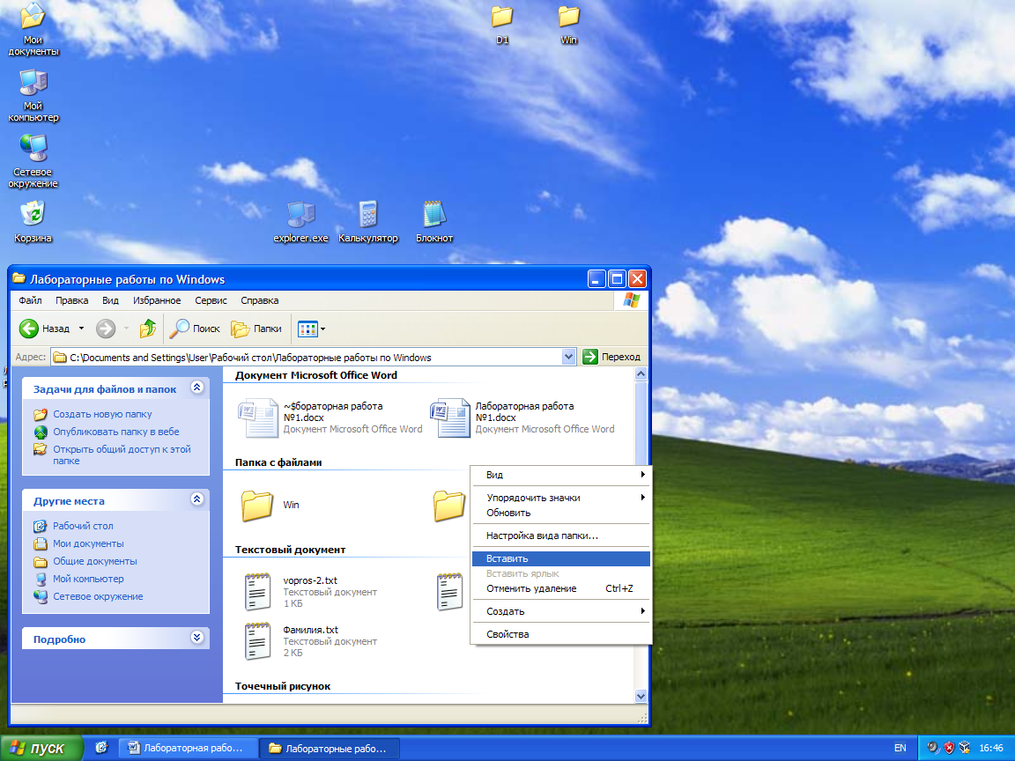Click 'Свойства' in the context menu
This screenshot has width=1015, height=761.
(x=507, y=634)
